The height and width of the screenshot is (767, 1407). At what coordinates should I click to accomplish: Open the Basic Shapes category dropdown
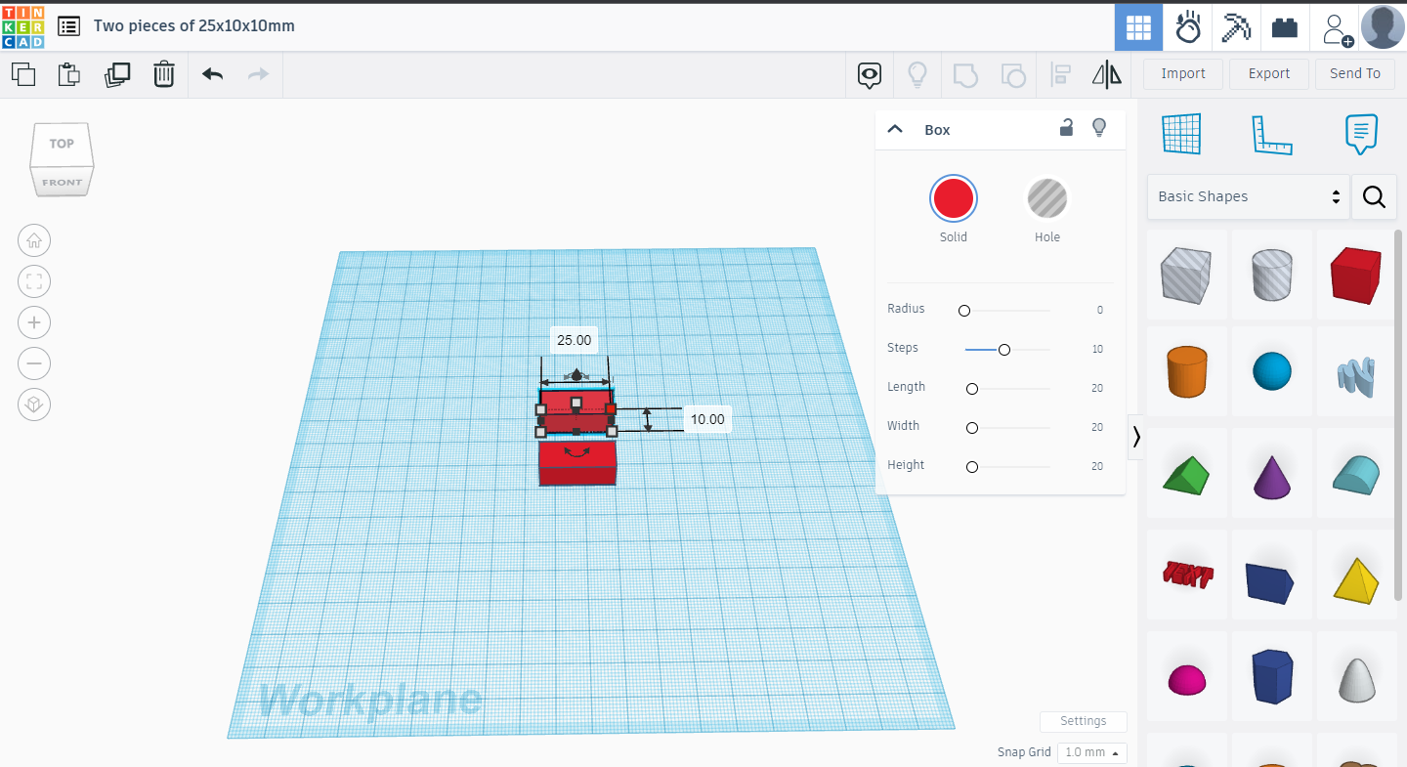pyautogui.click(x=1249, y=196)
